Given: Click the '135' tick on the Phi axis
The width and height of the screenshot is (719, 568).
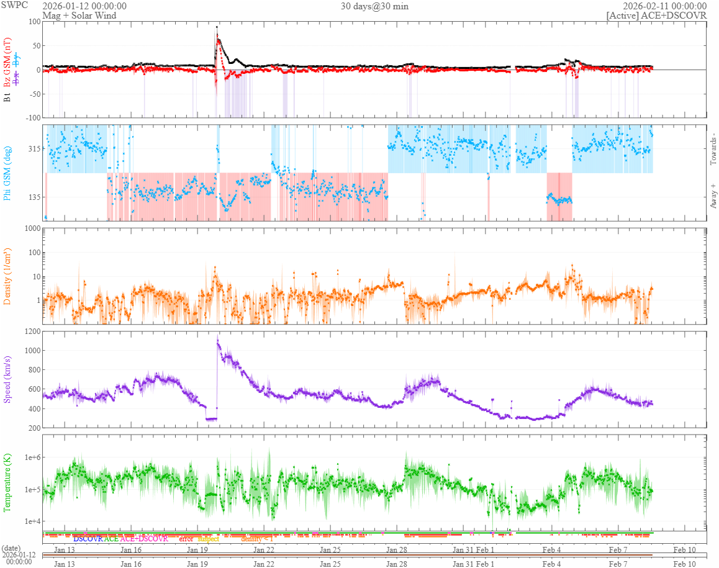Looking at the screenshot, I should point(34,197).
